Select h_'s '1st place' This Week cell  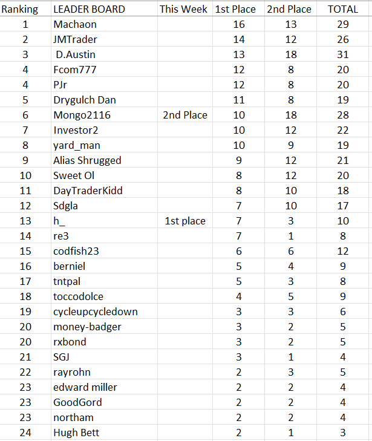point(185,221)
